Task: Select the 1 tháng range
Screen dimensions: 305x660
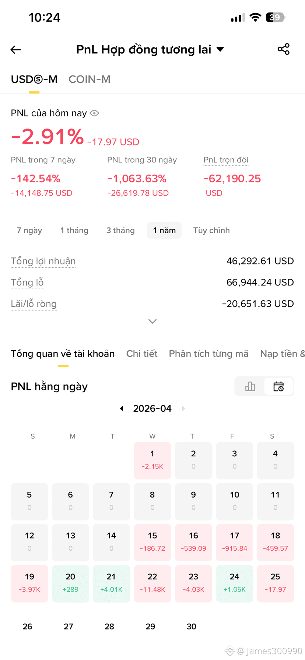Action: point(74,230)
